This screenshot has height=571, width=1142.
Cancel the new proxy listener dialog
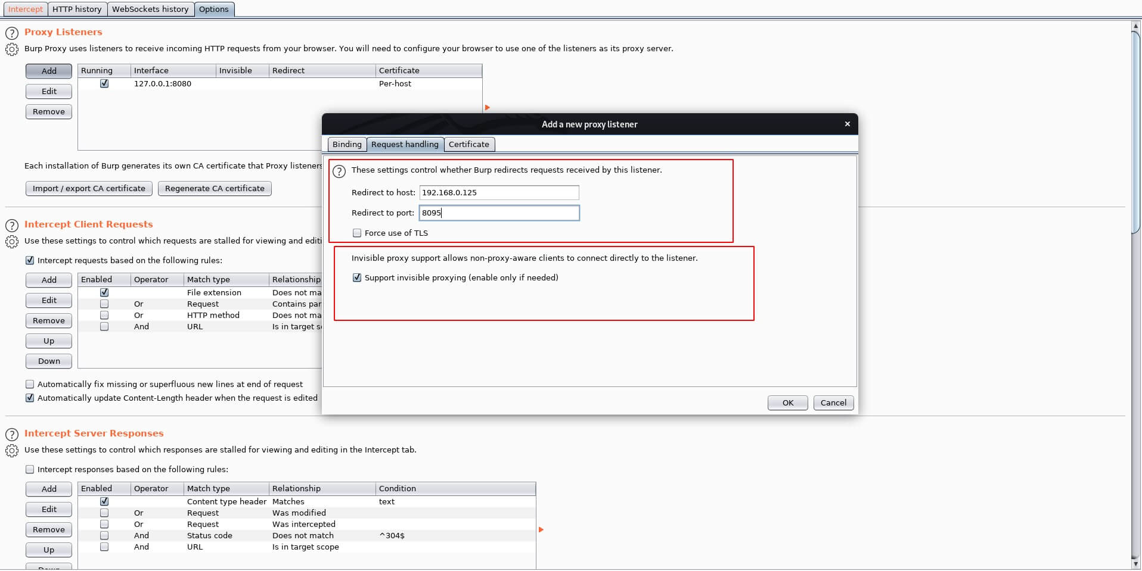pos(833,402)
